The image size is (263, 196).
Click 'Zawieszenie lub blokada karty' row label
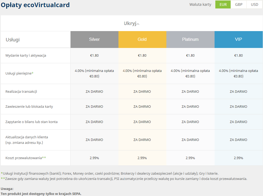pos(29,106)
